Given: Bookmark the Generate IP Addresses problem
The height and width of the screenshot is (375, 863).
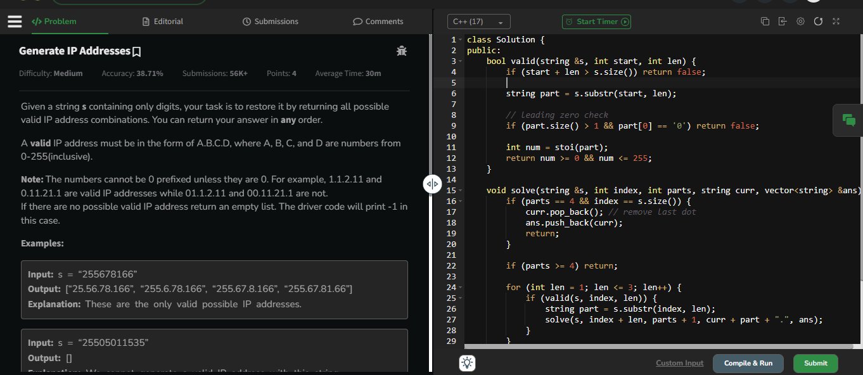Looking at the screenshot, I should click(x=136, y=51).
